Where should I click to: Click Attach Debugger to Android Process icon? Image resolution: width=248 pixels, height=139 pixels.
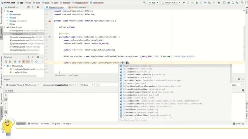click(209, 3)
